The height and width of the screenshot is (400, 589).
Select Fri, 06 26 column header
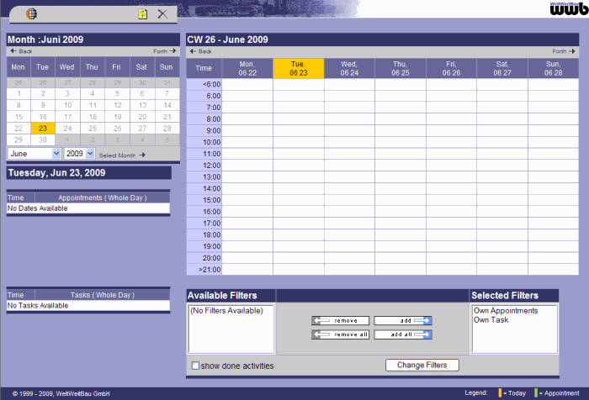(x=451, y=68)
